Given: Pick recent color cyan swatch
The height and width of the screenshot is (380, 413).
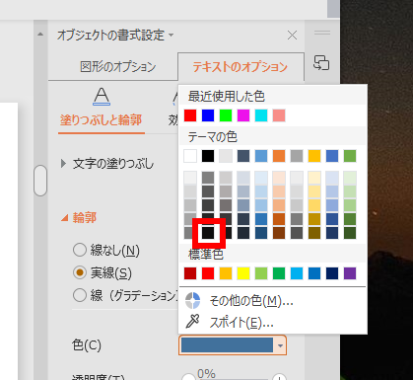Looking at the screenshot, I should 261,115.
